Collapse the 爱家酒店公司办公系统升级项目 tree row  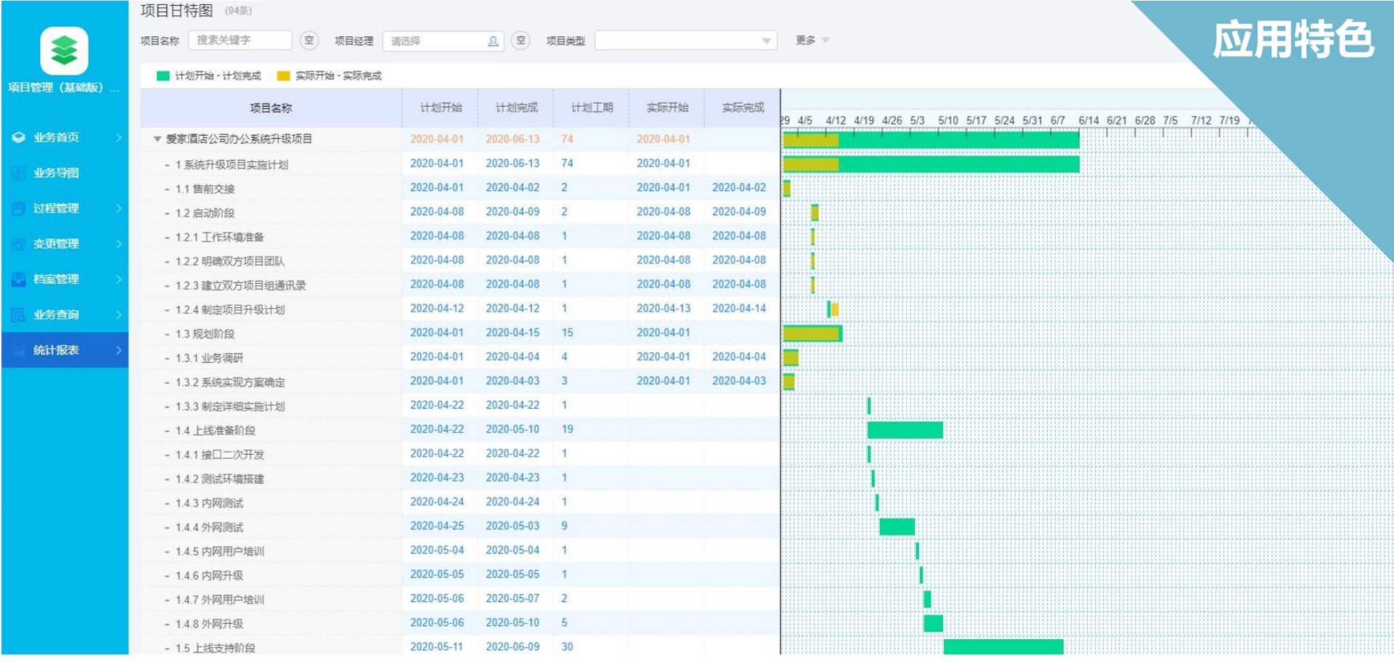click(157, 139)
